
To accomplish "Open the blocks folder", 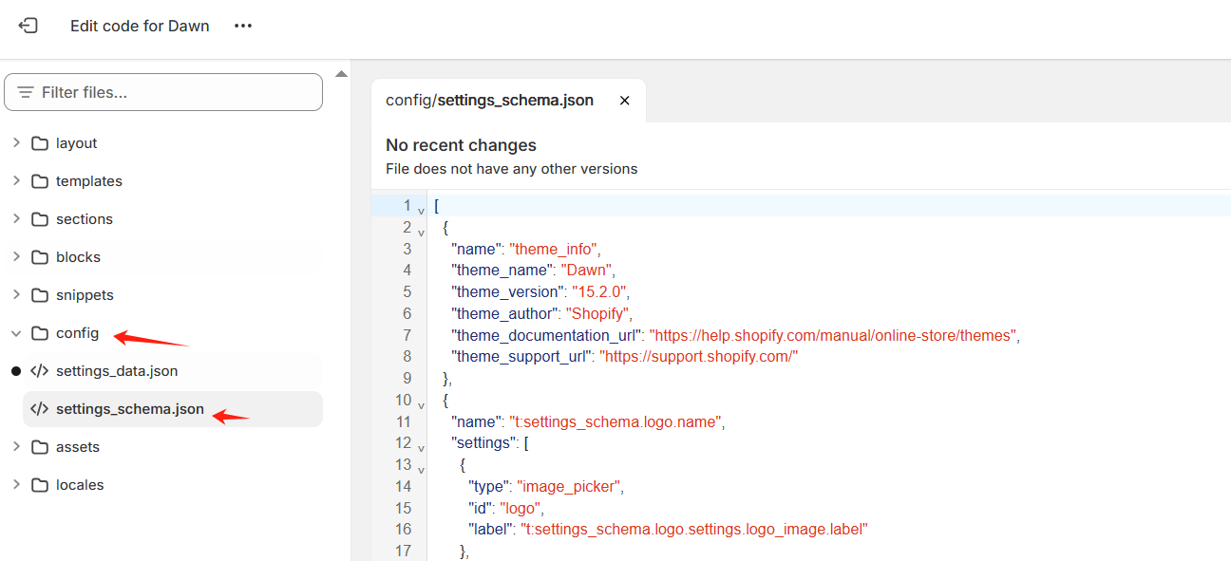I will (x=78, y=257).
